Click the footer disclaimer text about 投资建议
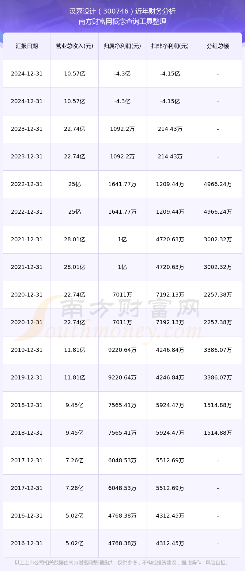Screen dimensions: 245x571 click(x=122, y=562)
